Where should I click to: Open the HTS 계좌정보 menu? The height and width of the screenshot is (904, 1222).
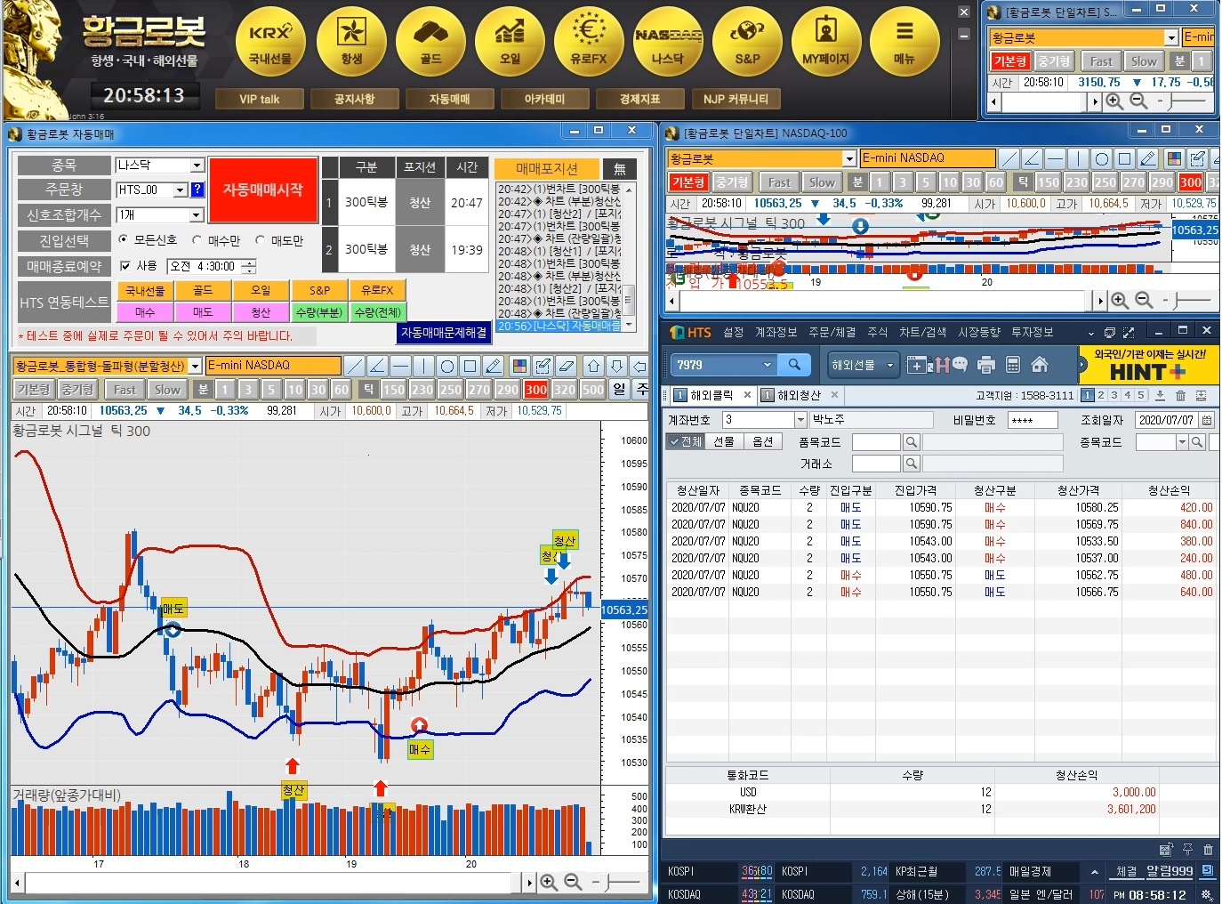tap(776, 332)
